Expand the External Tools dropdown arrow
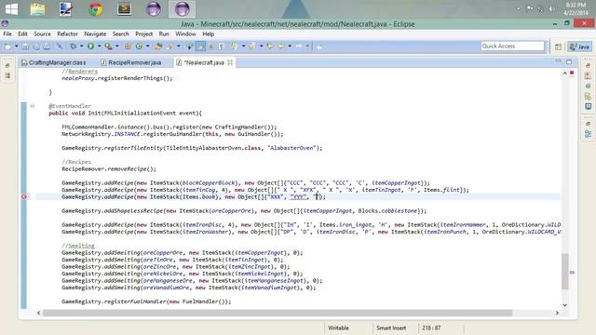 (117, 47)
